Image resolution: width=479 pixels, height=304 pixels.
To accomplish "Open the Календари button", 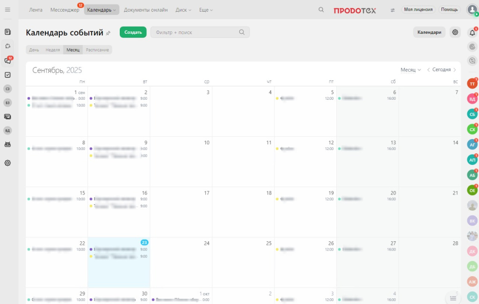I will 429,32.
